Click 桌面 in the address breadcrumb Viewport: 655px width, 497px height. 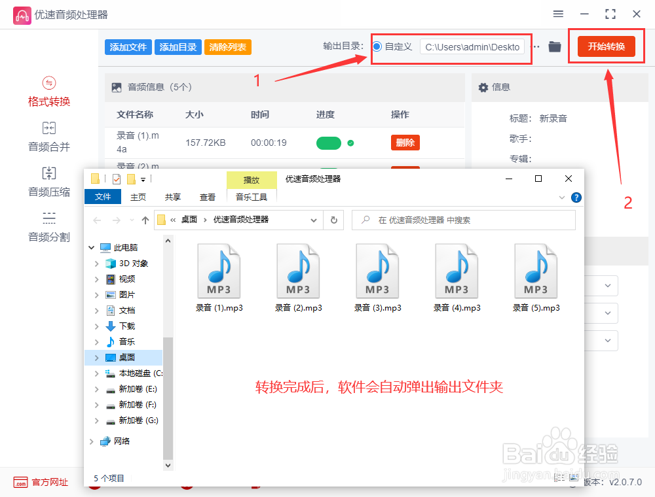[x=189, y=220]
